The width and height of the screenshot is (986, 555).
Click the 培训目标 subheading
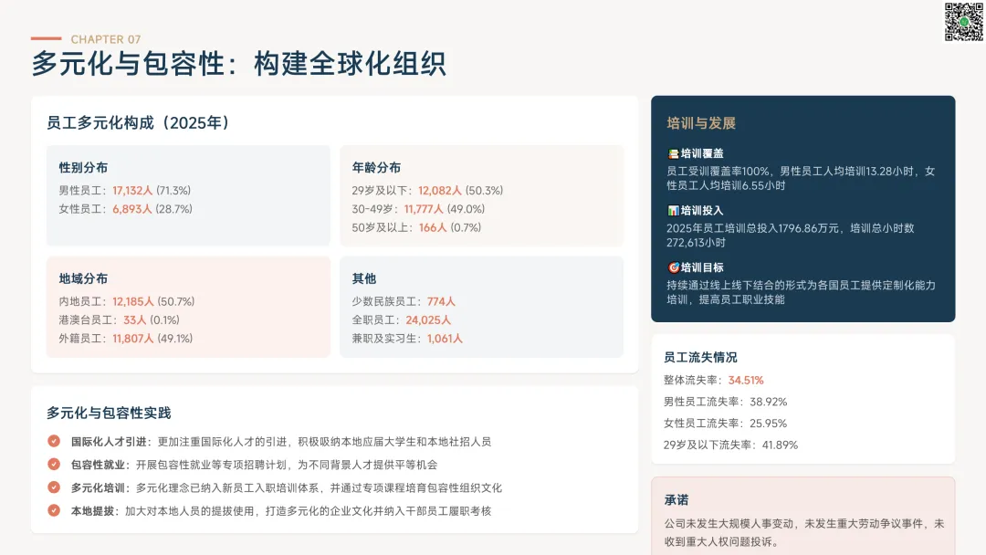coord(702,267)
